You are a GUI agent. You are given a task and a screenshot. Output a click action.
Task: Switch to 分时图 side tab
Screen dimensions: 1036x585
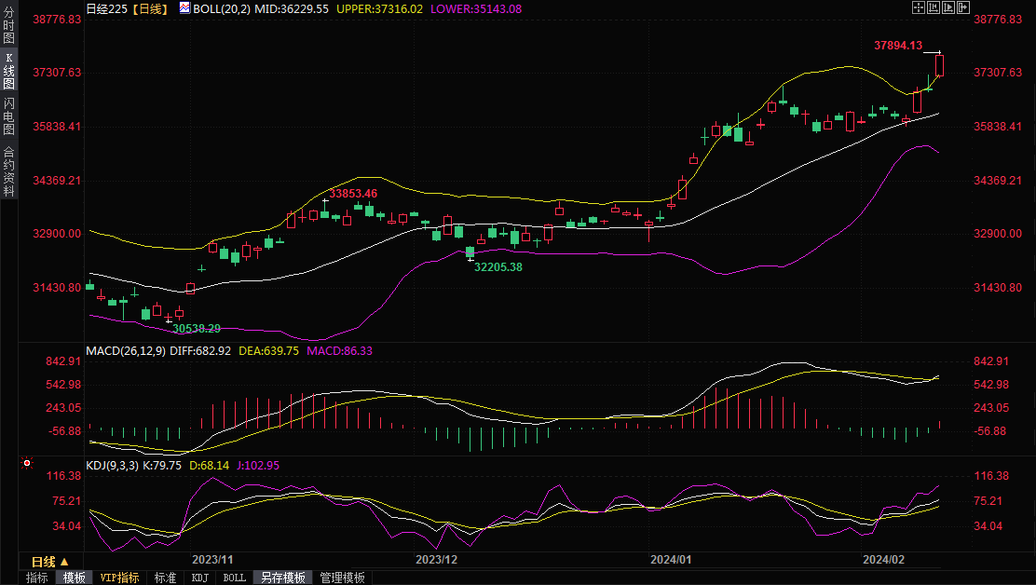[9, 26]
